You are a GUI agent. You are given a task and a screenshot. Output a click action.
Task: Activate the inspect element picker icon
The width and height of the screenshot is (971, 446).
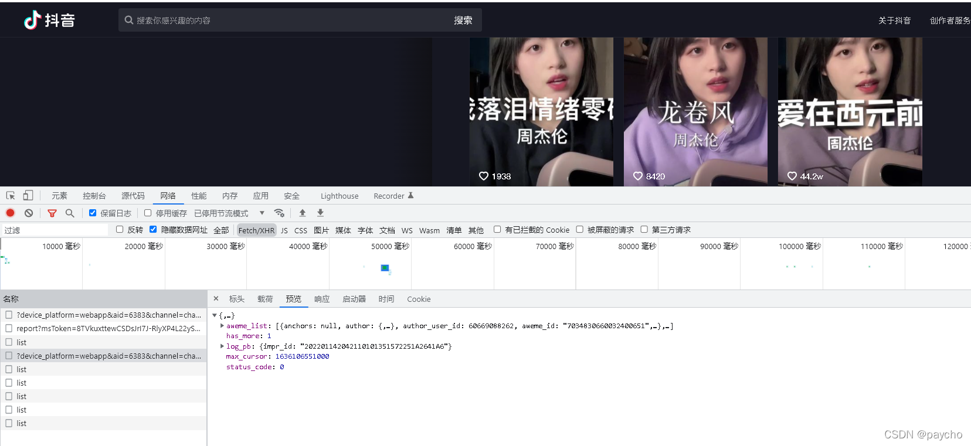tap(11, 196)
